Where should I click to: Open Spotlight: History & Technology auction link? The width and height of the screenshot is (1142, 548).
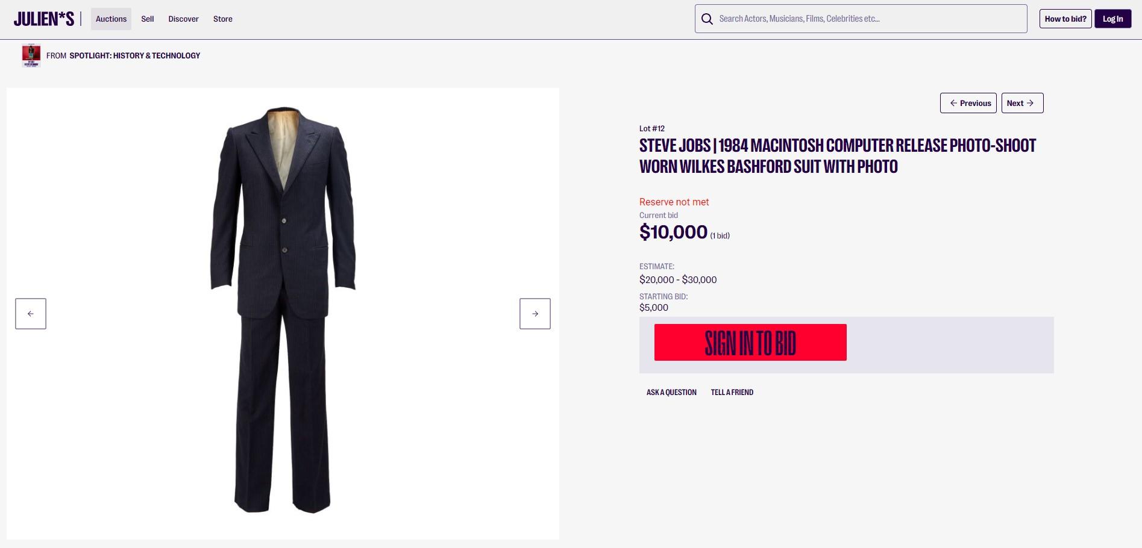[x=134, y=55]
